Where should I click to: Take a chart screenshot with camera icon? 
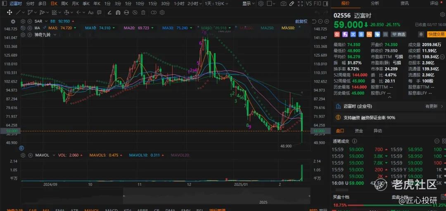[283, 4]
